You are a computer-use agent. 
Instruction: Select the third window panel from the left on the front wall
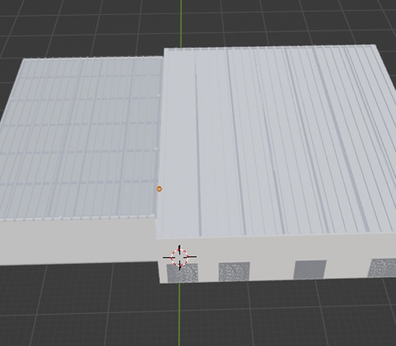(x=310, y=269)
